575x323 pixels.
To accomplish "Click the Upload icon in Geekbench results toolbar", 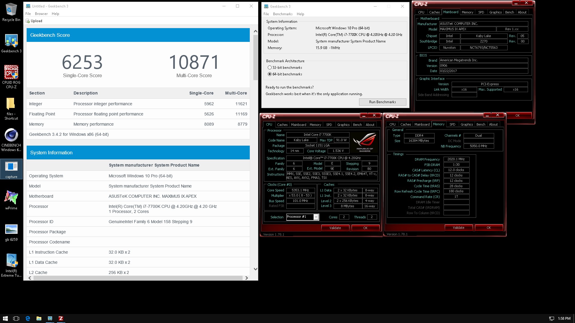I will pos(28,21).
